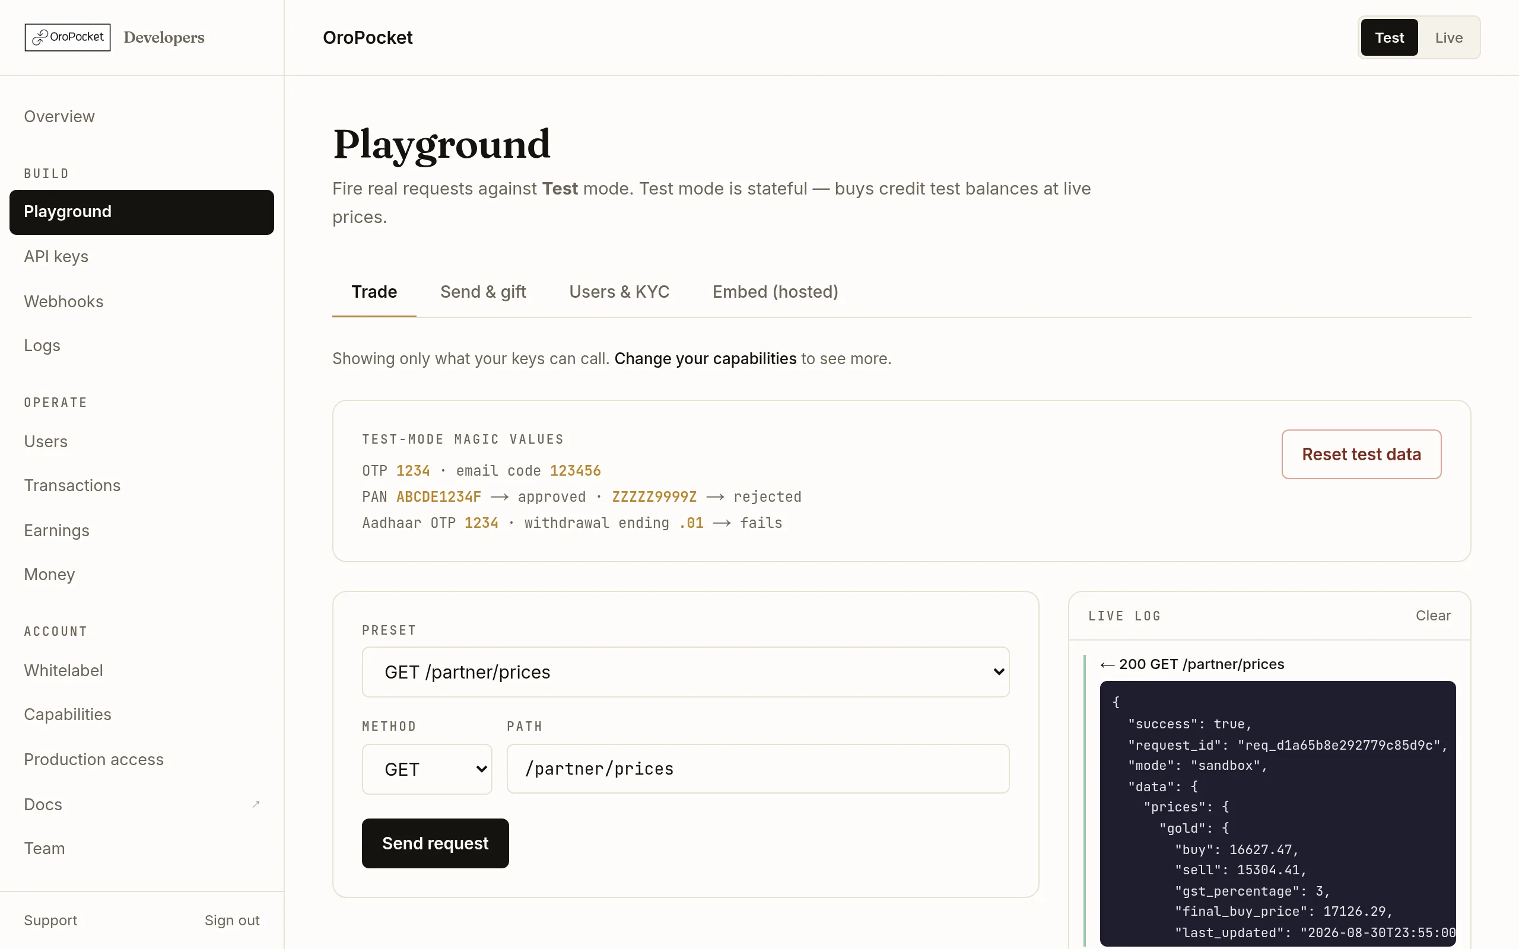Select the Trade tab
The image size is (1519, 949).
click(x=374, y=292)
